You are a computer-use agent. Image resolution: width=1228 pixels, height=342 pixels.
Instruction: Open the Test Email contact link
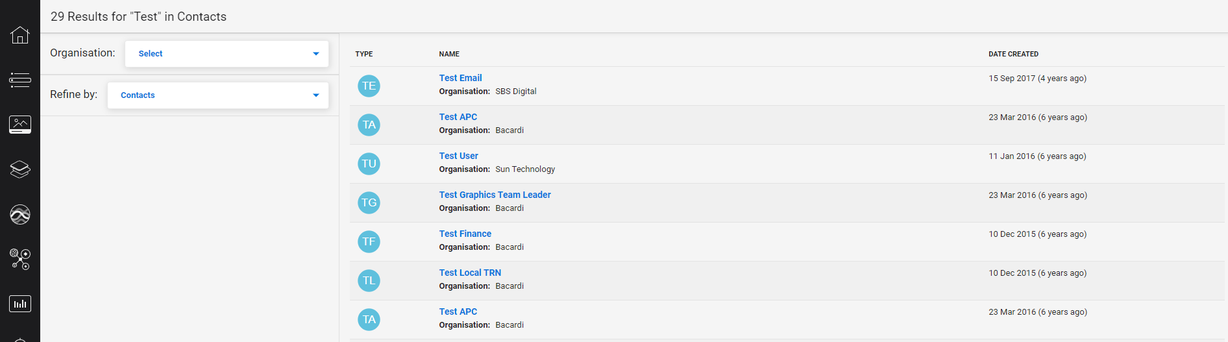[460, 78]
